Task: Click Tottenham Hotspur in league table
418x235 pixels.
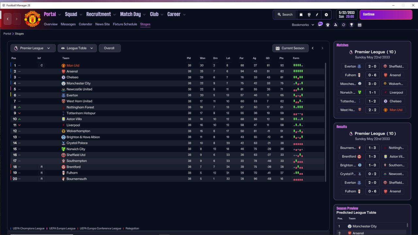Action: [x=81, y=113]
